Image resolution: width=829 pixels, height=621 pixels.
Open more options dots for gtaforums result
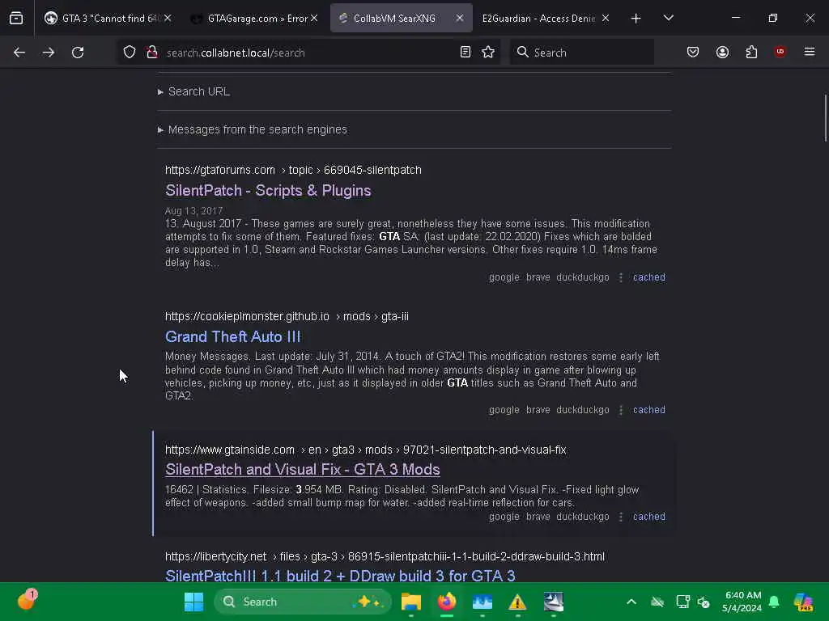coord(621,277)
